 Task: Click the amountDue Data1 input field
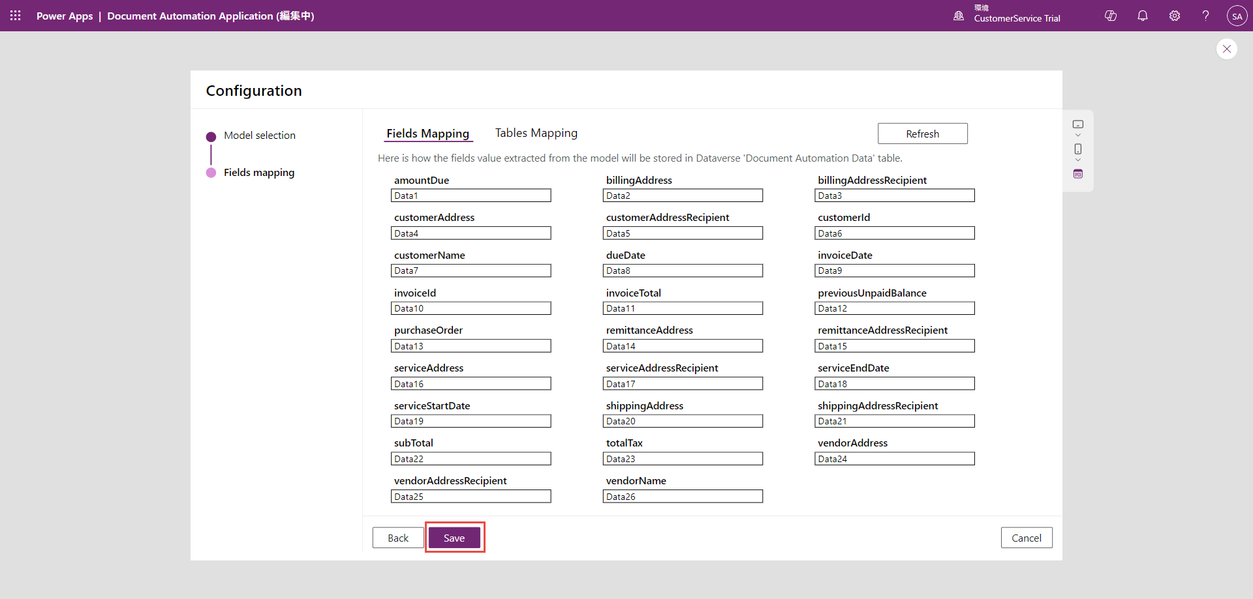point(471,196)
